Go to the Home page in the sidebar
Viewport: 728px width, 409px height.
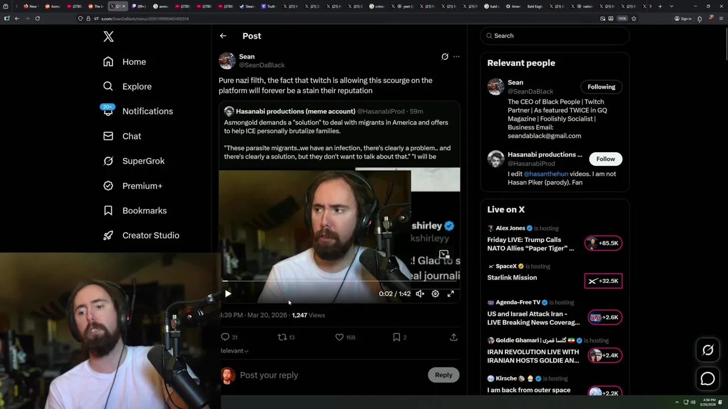click(x=125, y=62)
